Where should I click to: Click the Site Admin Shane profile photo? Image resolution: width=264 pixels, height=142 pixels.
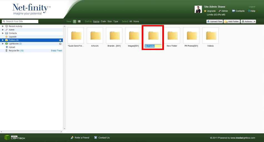point(198,9)
